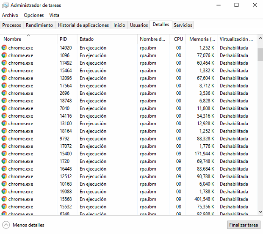This screenshot has height=234, width=263.
Task: Select memory value 54,316 K
Action: pos(206,116)
